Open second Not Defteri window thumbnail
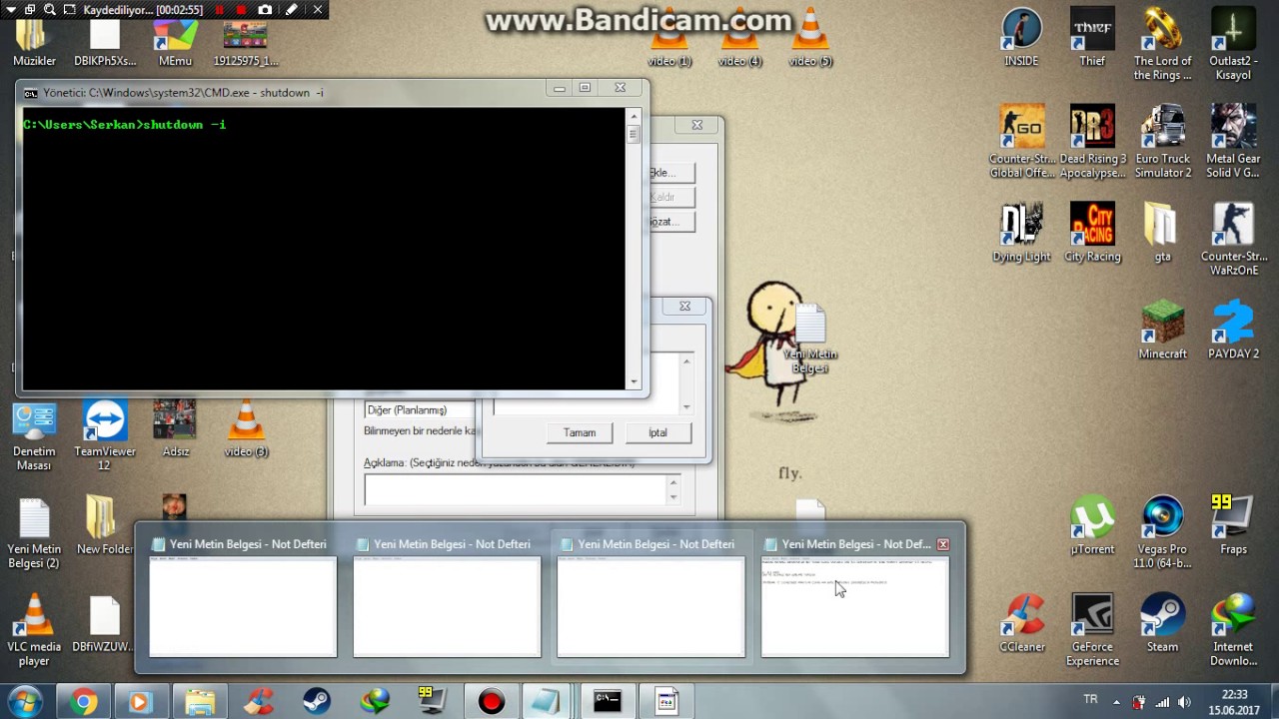The height and width of the screenshot is (719, 1279). (x=447, y=597)
